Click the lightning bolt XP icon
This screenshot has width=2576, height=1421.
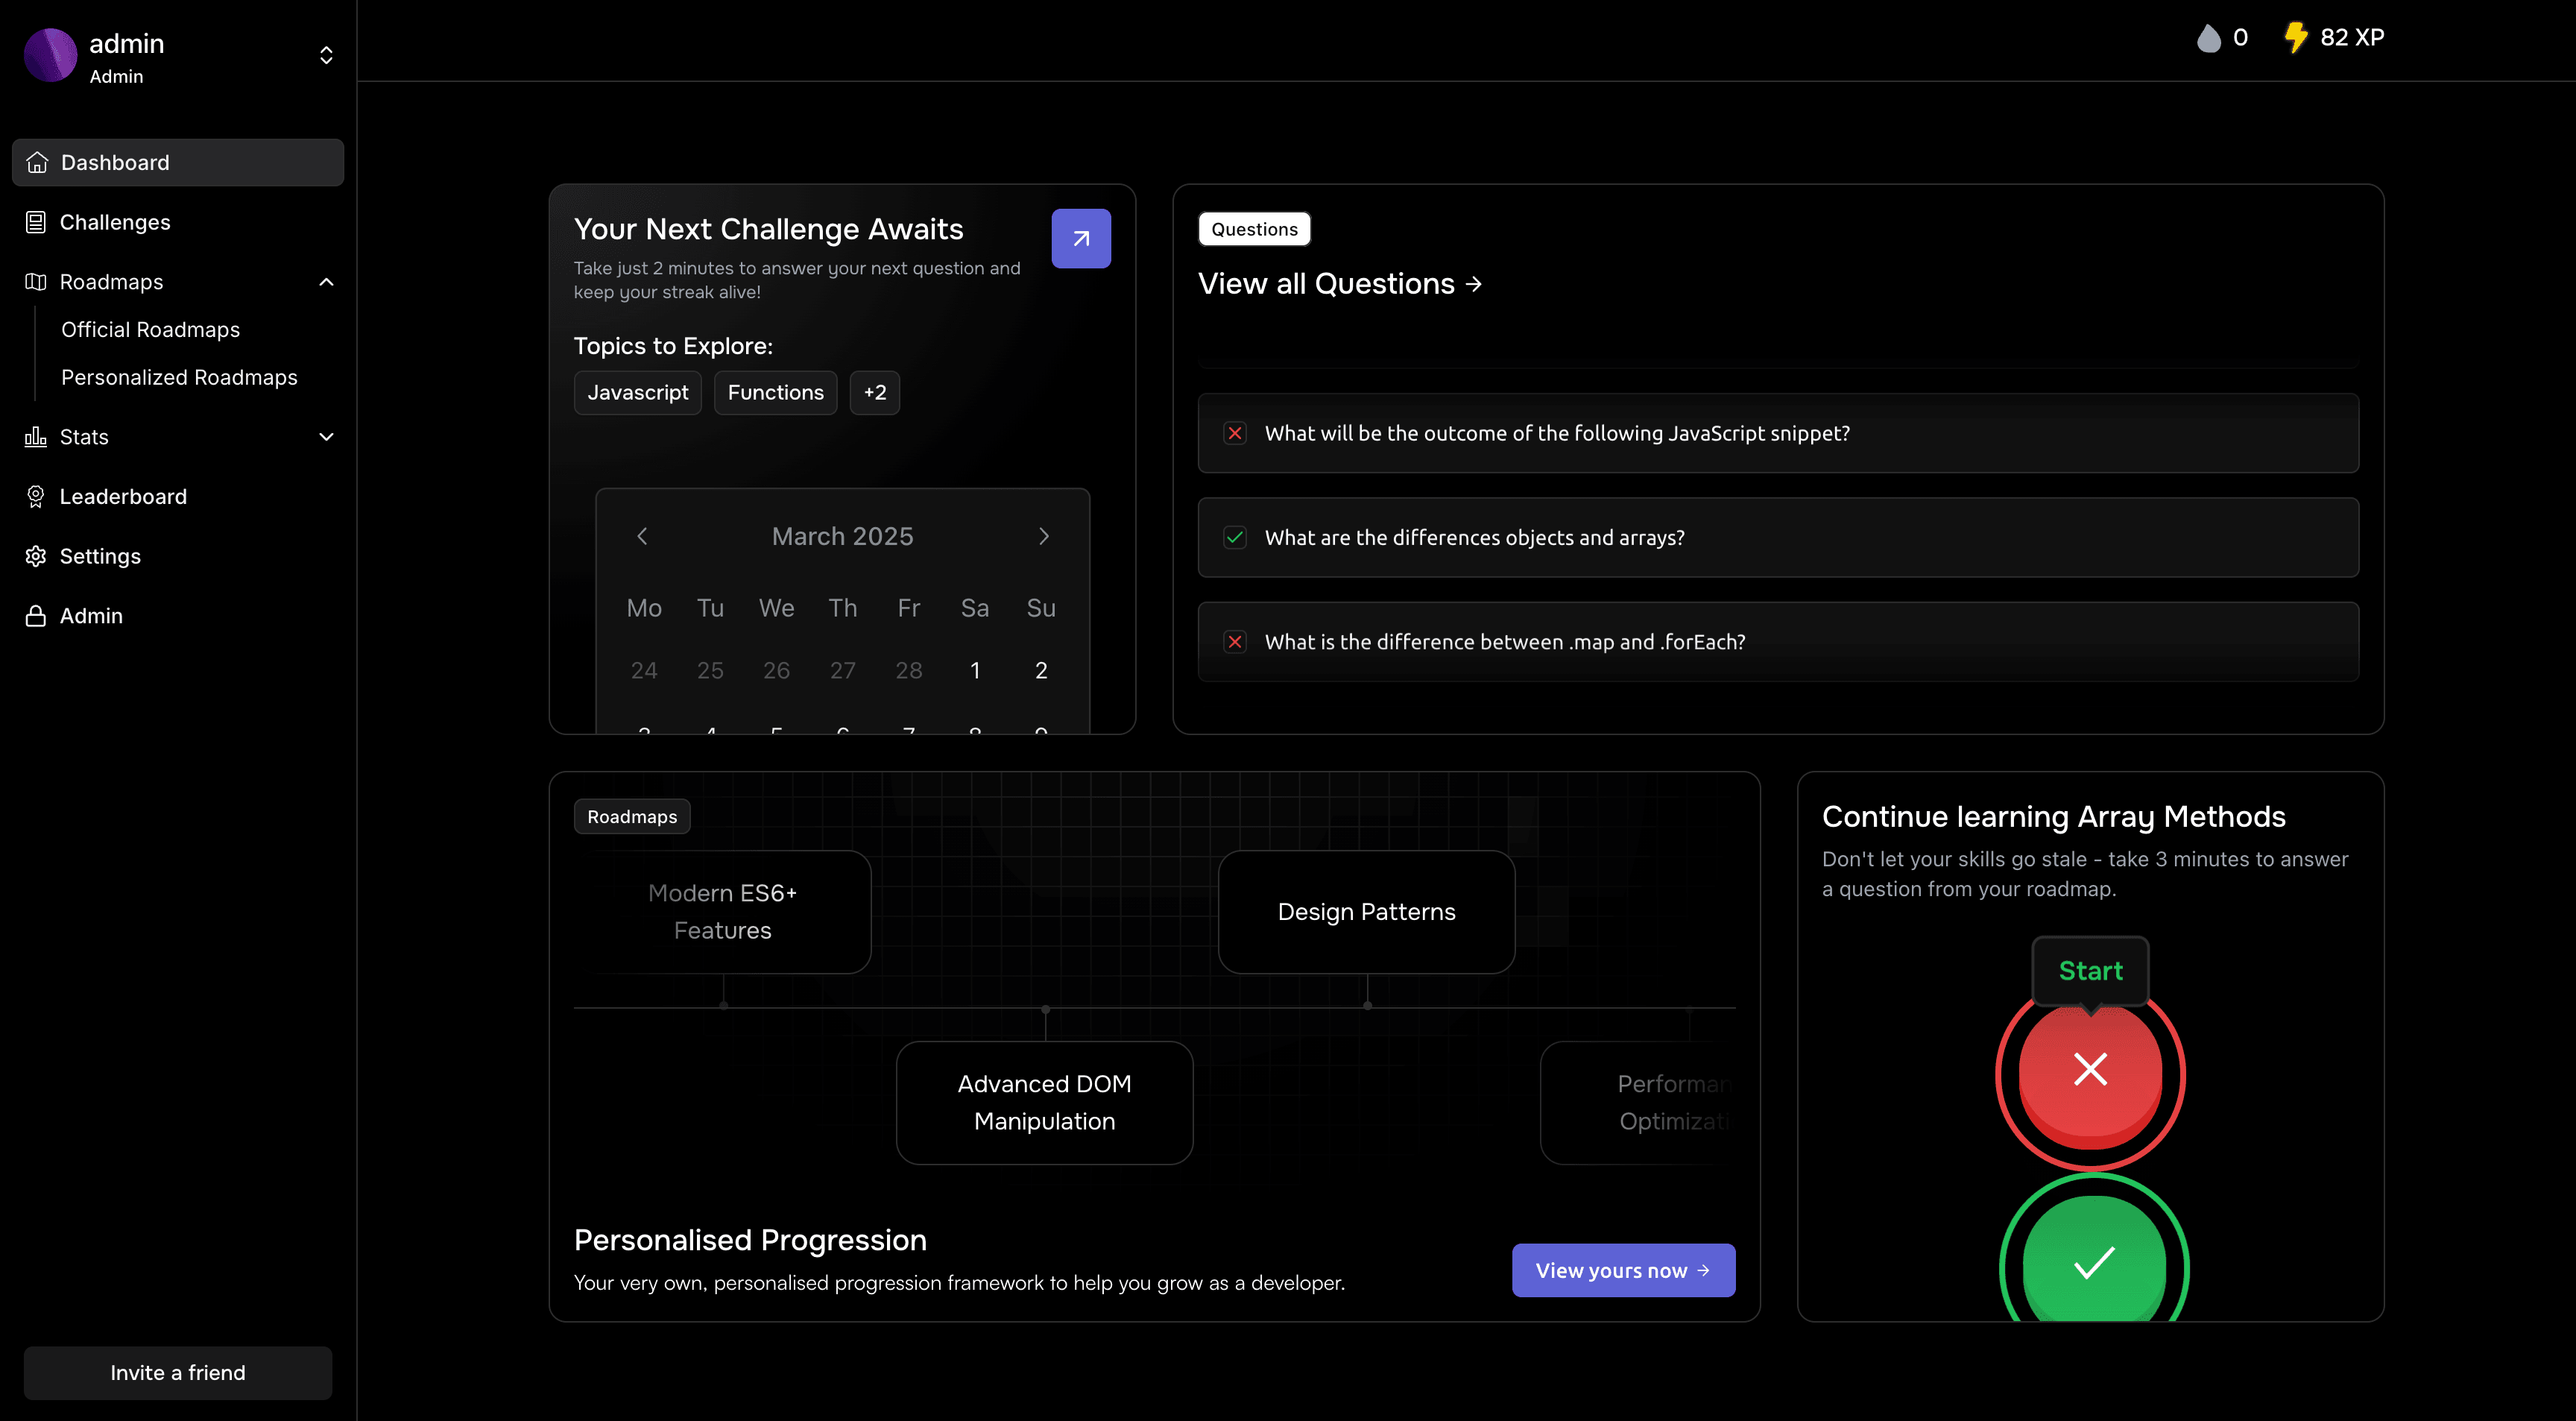[x=2296, y=37]
